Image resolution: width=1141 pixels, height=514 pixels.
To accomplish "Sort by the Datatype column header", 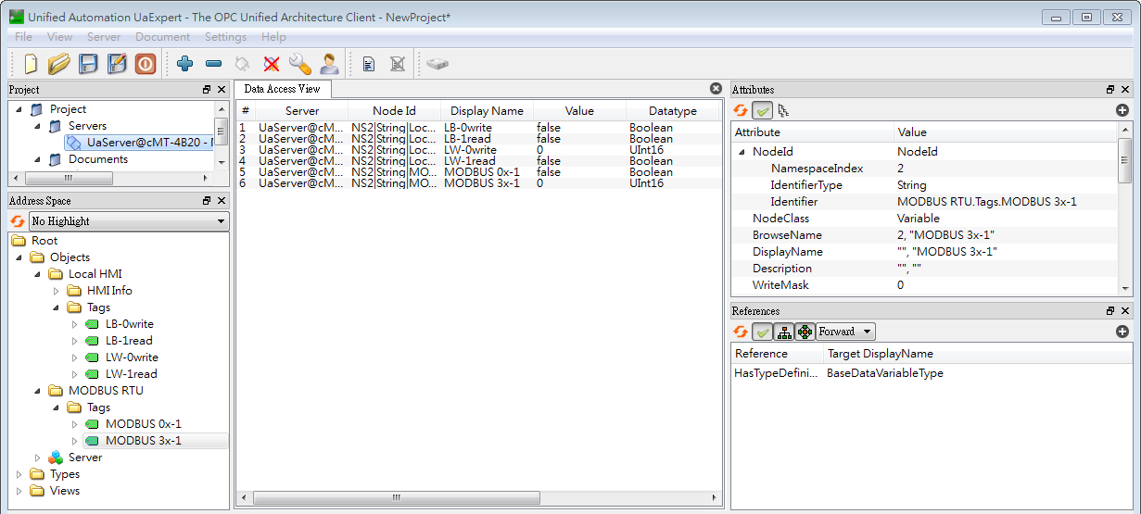I will click(x=672, y=111).
